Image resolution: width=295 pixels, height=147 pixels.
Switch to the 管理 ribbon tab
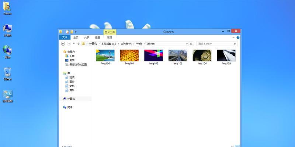(x=110, y=37)
